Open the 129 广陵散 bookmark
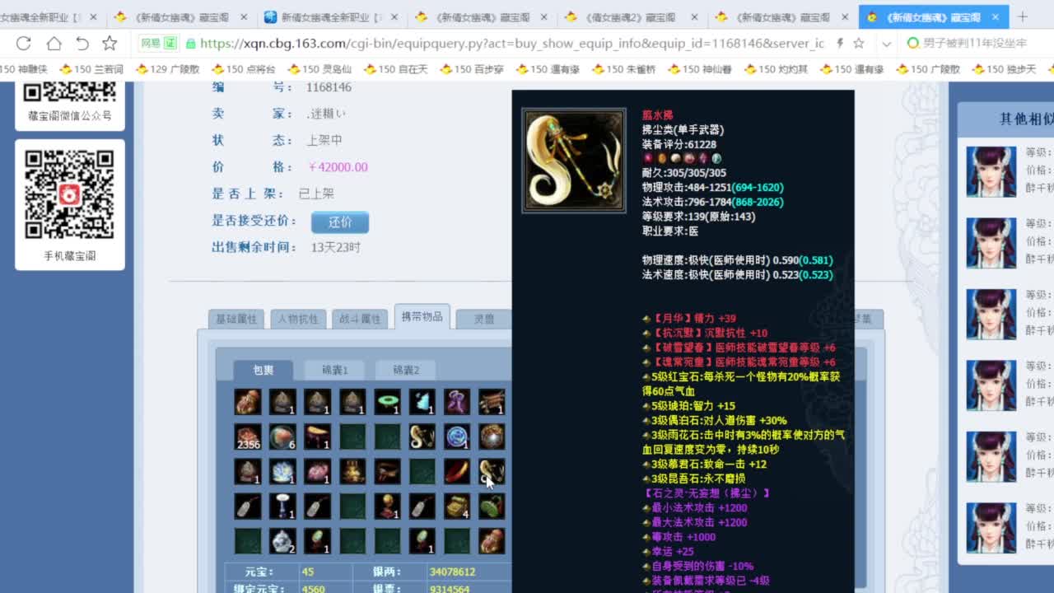This screenshot has height=593, width=1054. (x=168, y=70)
